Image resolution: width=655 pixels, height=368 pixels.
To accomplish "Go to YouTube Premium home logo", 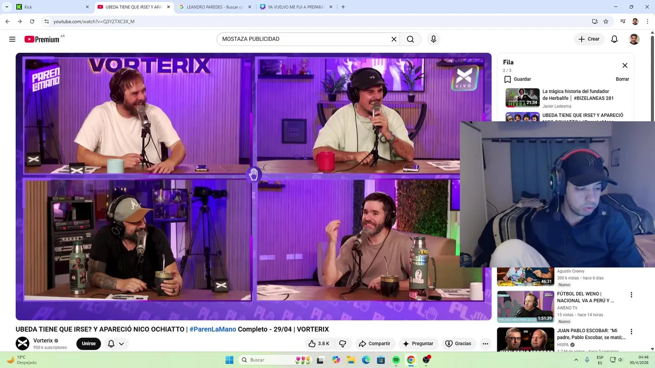I will pyautogui.click(x=42, y=39).
